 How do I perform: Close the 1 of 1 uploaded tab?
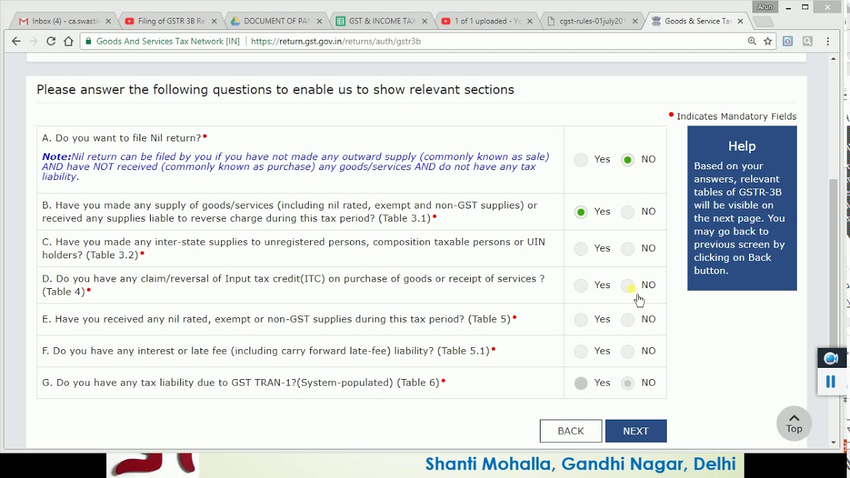coord(530,21)
